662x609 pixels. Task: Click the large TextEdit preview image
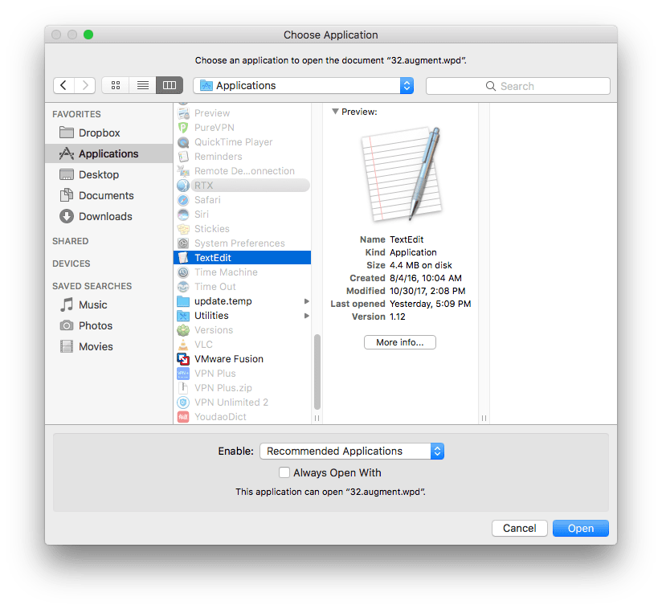401,174
